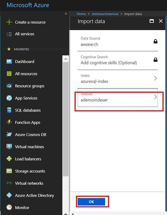Click the Load balancers diamond icon
Image resolution: width=167 pixels, height=215 pixels.
pos(9,159)
